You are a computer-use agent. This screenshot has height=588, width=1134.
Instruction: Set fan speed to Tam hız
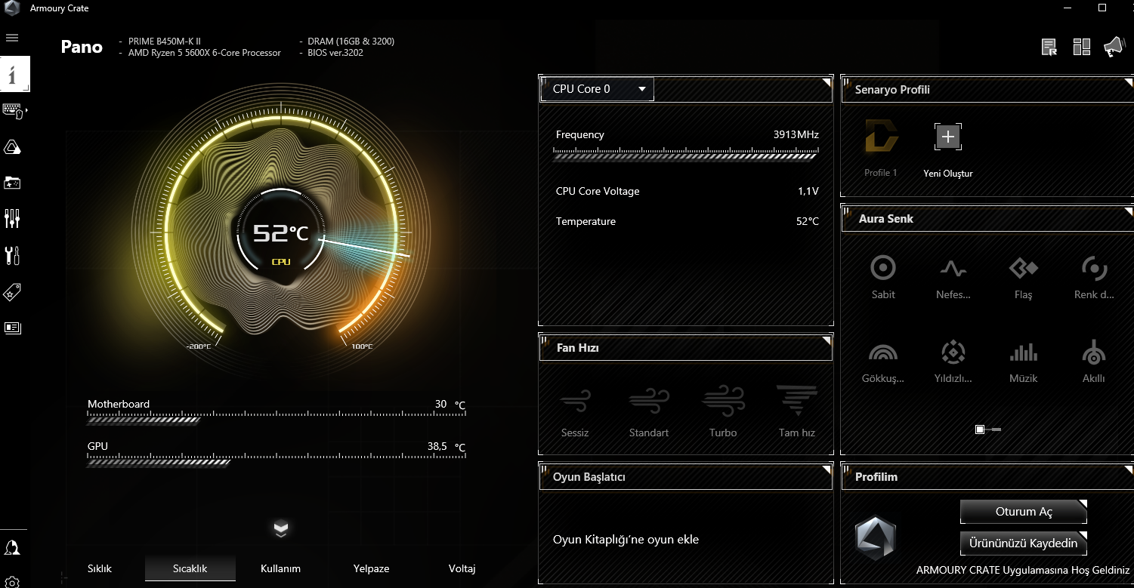pos(797,411)
